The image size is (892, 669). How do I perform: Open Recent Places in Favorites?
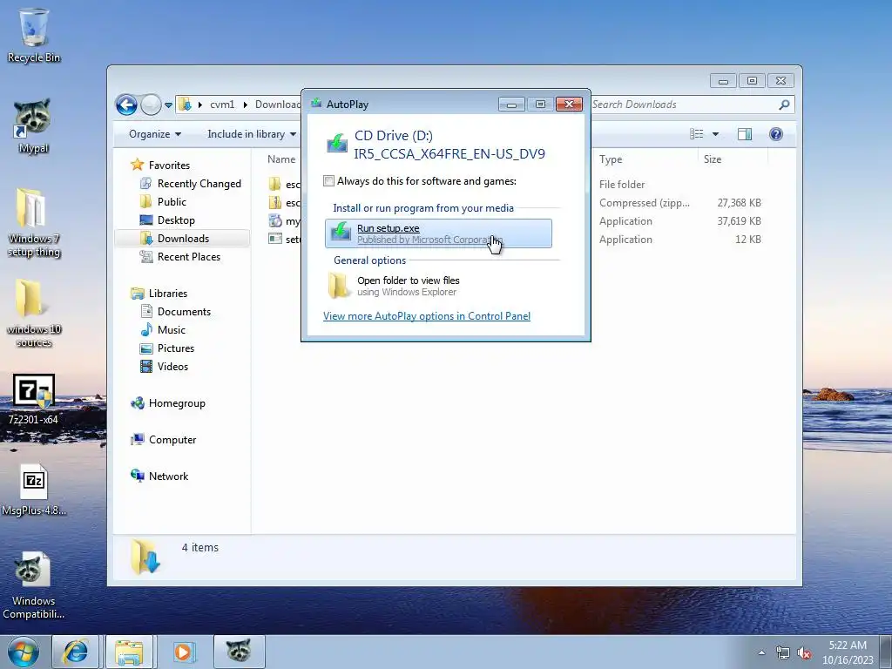tap(189, 257)
